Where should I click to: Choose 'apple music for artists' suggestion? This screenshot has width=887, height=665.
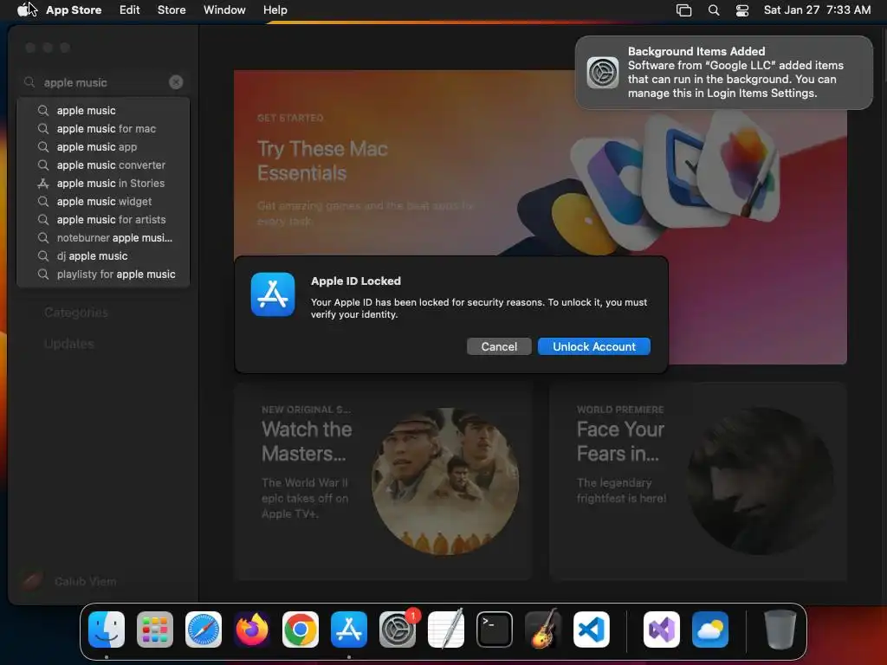[x=104, y=219]
